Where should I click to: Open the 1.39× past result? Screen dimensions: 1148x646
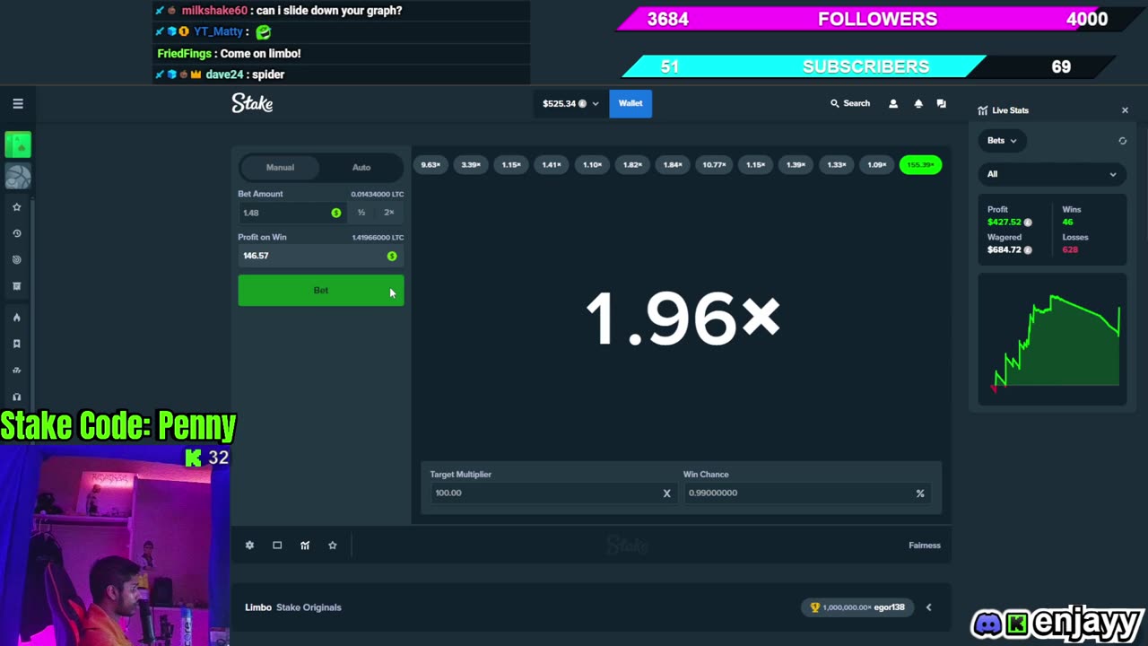[796, 165]
